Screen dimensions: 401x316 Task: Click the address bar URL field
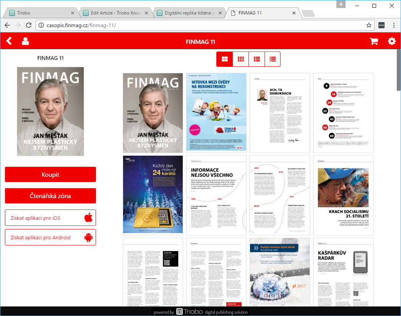pos(199,25)
